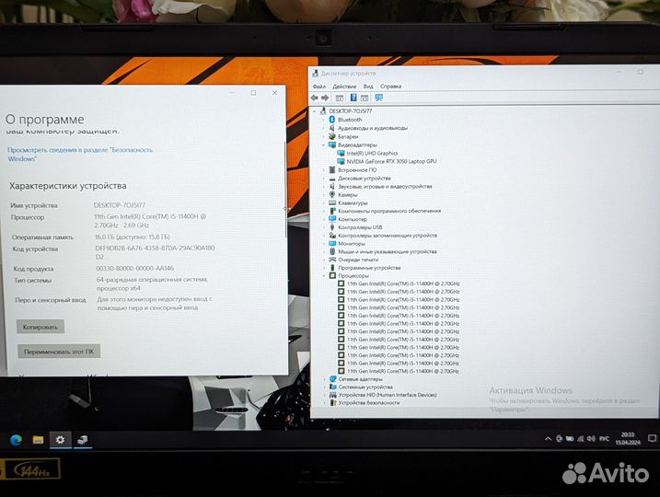Viewport: 660px width, 497px height.
Task: Select Аудиовходы и аудиовыходы category
Action: pos(373,128)
